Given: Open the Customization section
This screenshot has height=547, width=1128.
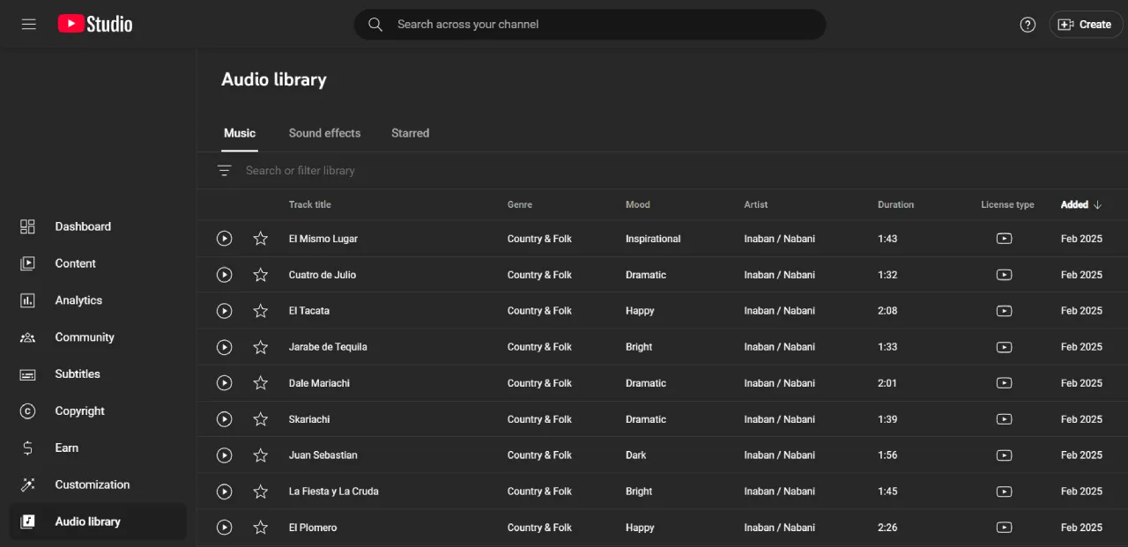Looking at the screenshot, I should 91,484.
